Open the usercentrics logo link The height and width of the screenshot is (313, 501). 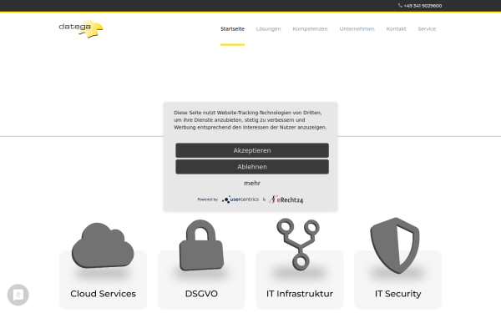[240, 199]
